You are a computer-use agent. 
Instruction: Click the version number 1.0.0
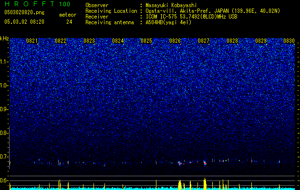coord(64,4)
